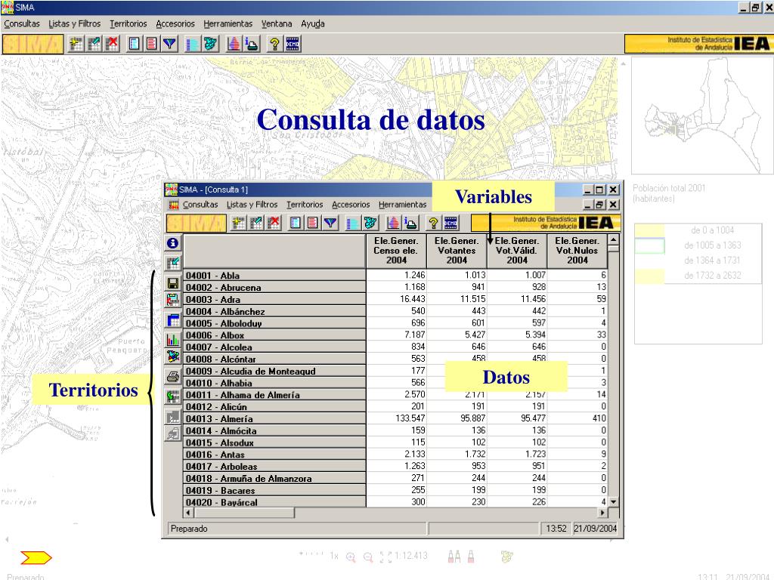Click pyramid icon in Consulta 1 toolbar
The height and width of the screenshot is (580, 774).
(x=393, y=224)
